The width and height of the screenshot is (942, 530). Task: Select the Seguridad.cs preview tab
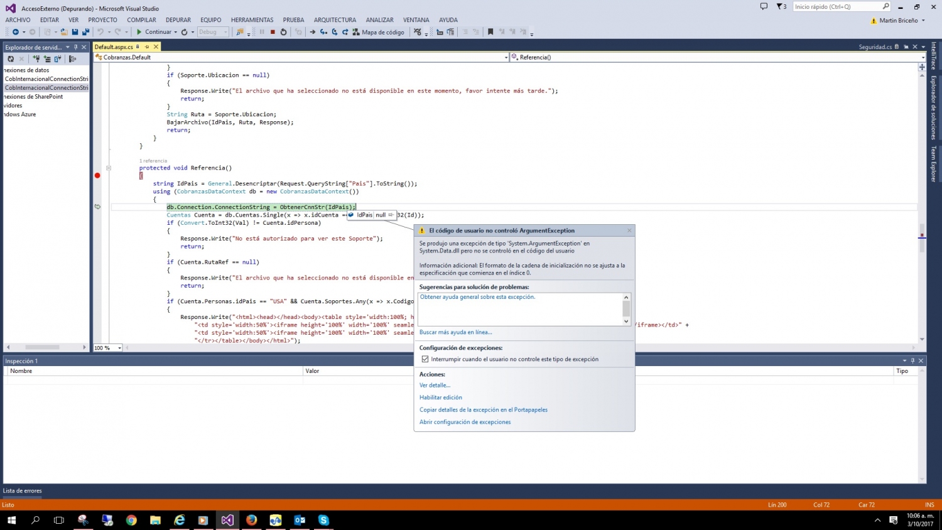[875, 47]
